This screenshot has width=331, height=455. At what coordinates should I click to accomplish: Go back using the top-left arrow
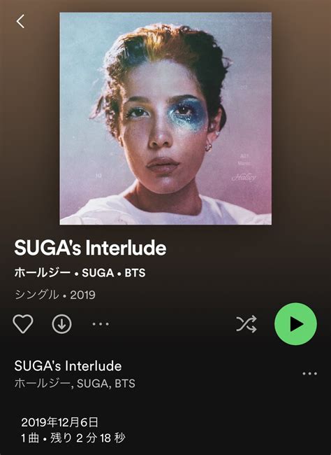[20, 21]
